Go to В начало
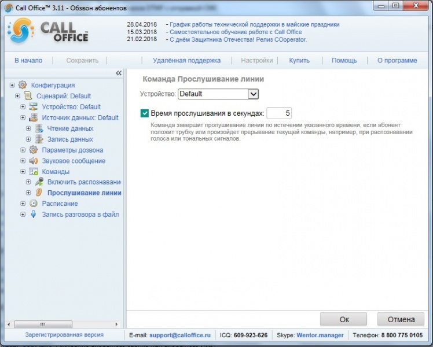This screenshot has width=433, height=347. pyautogui.click(x=28, y=60)
